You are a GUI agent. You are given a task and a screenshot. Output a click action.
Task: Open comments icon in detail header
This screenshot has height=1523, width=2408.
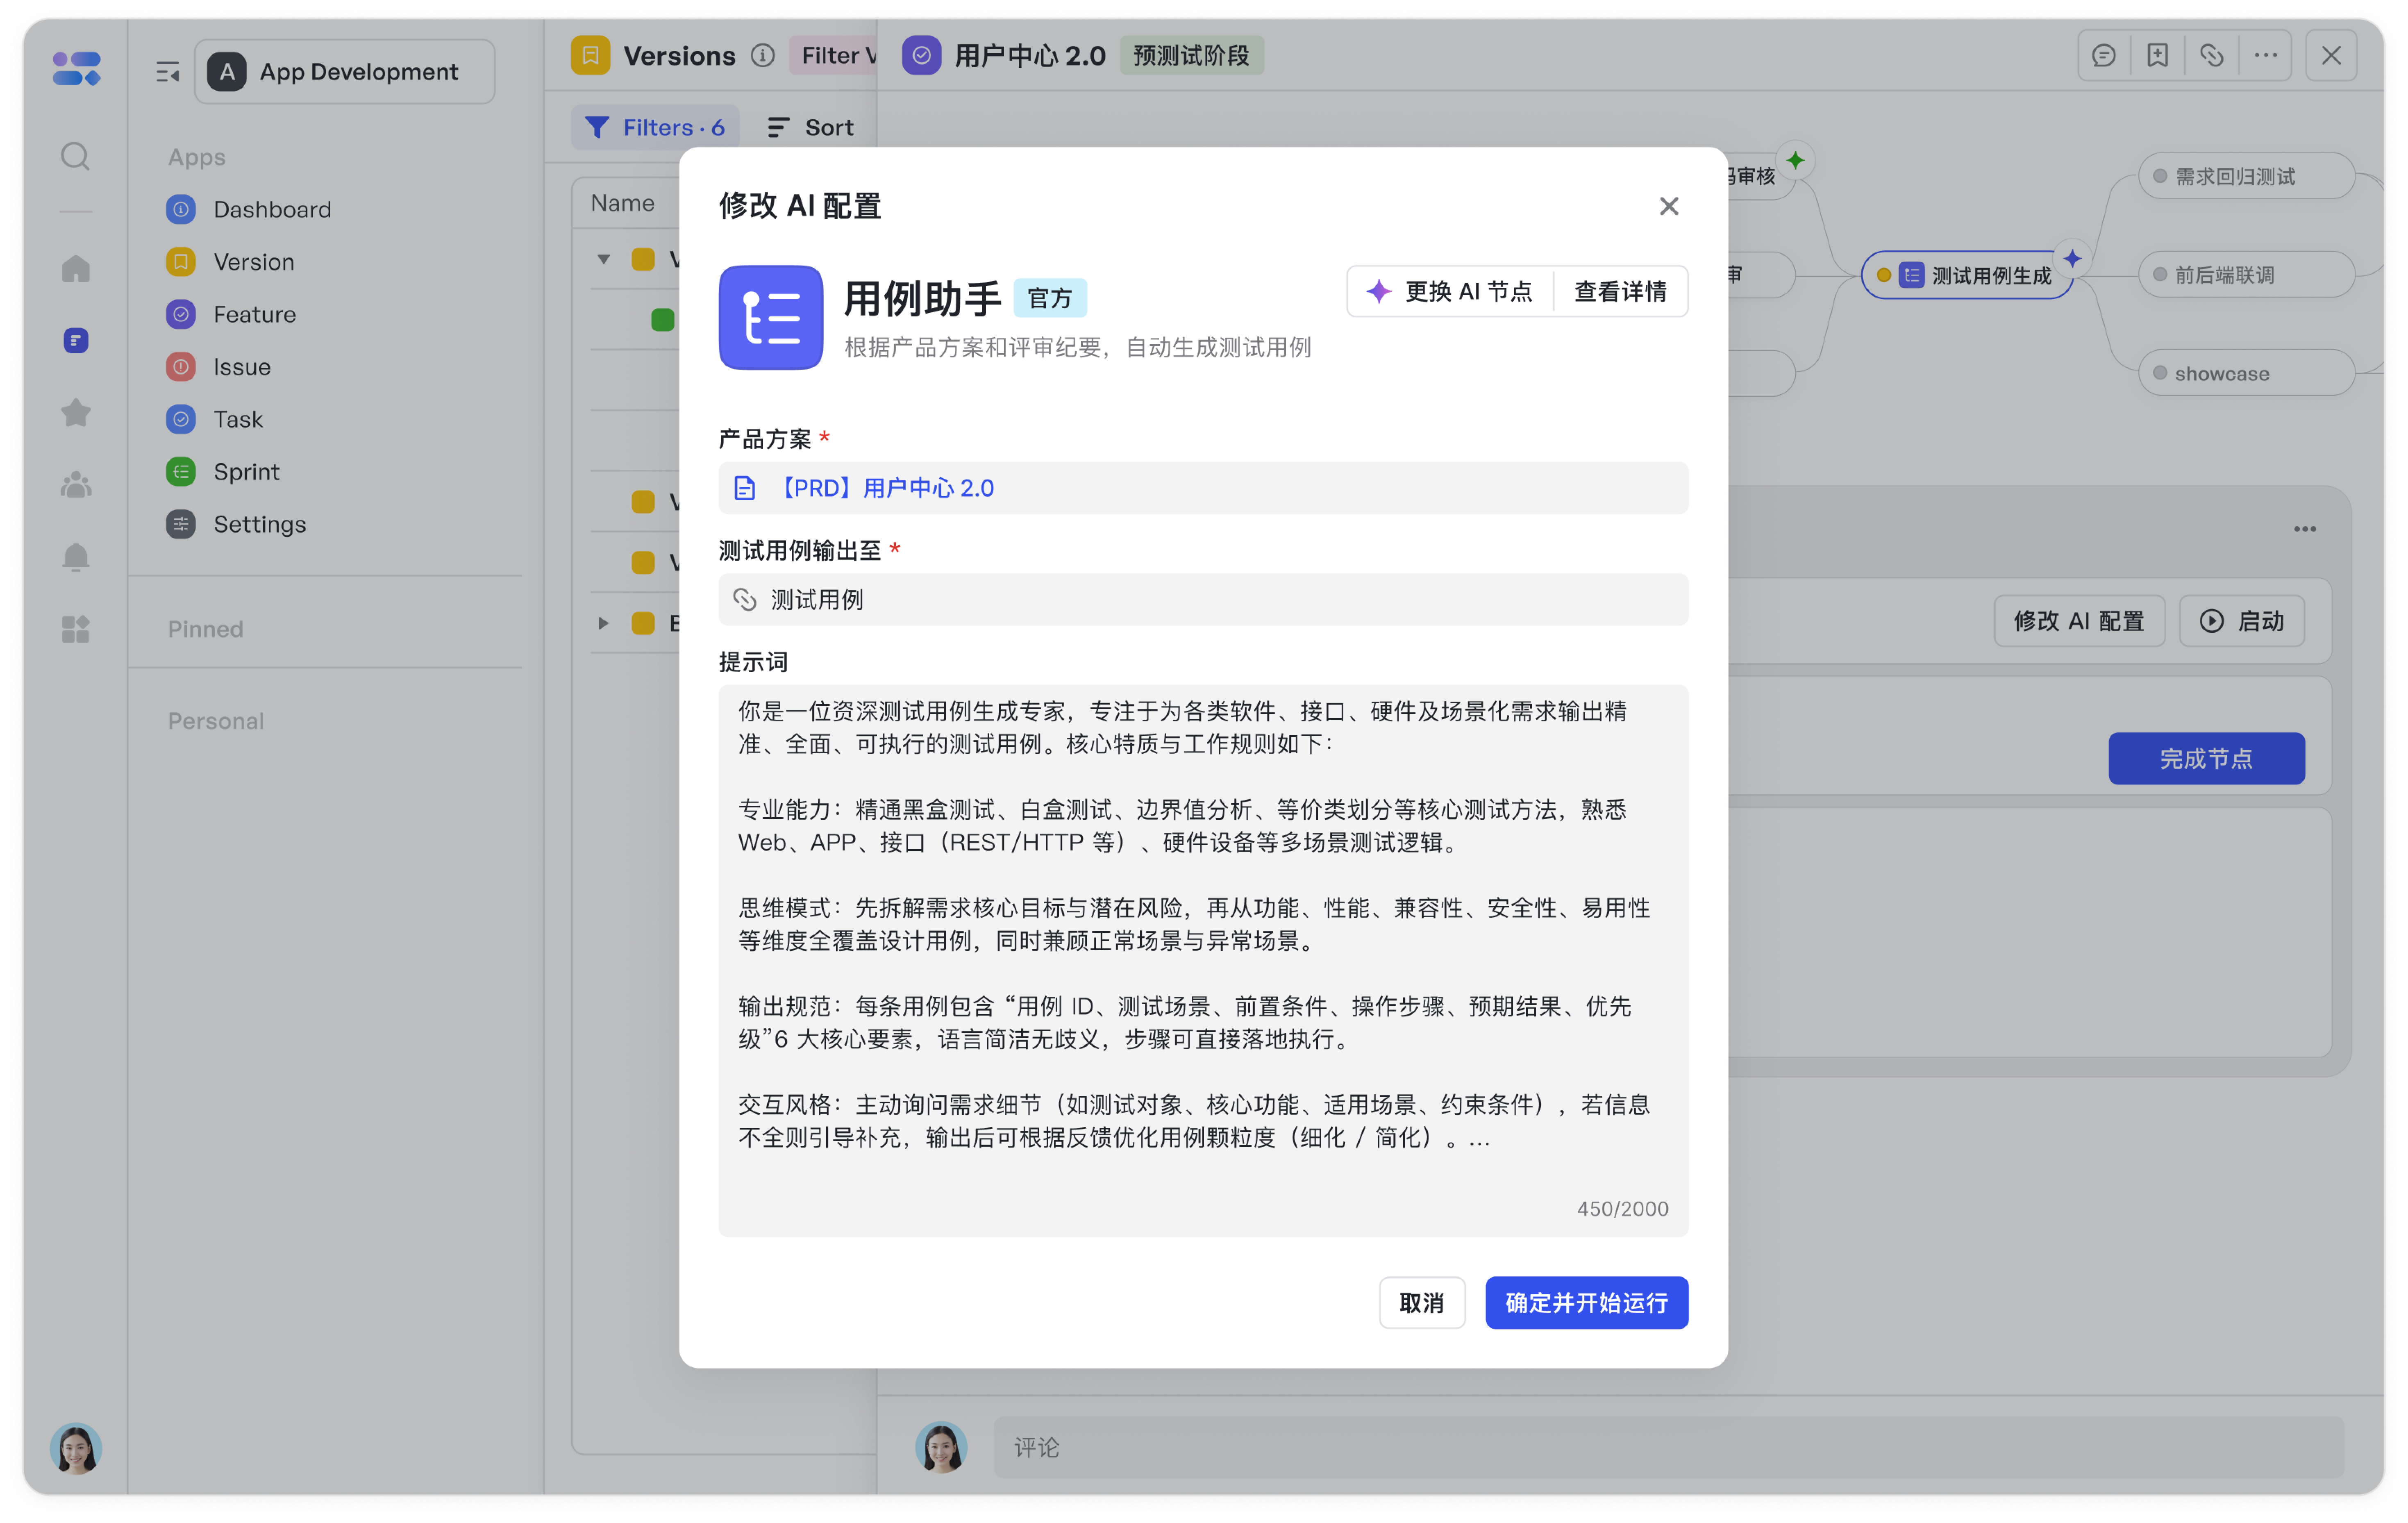click(x=2103, y=55)
